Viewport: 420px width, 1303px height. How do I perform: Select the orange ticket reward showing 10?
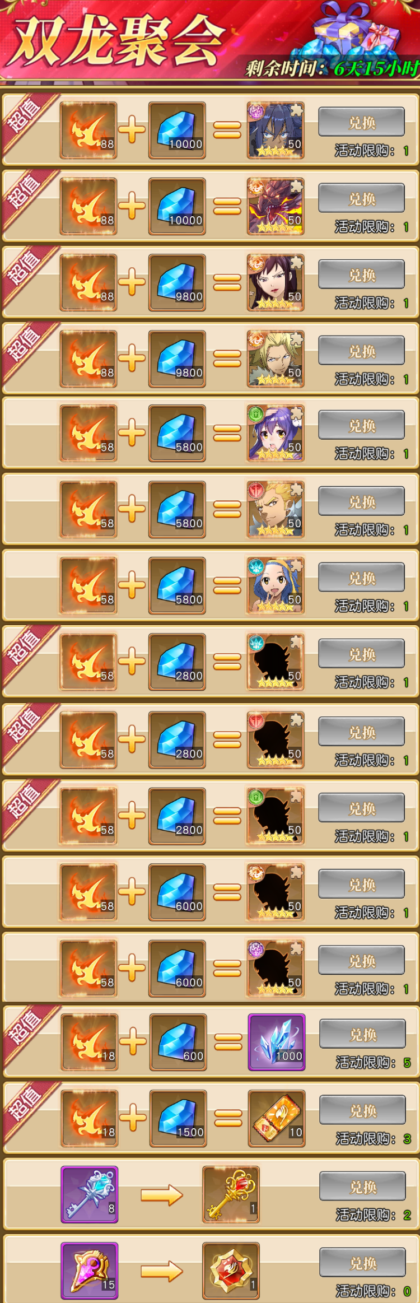tap(277, 1118)
